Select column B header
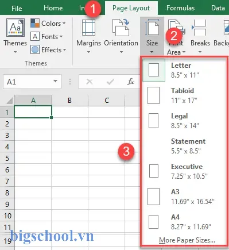The height and width of the screenshot is (250, 229). point(69,100)
